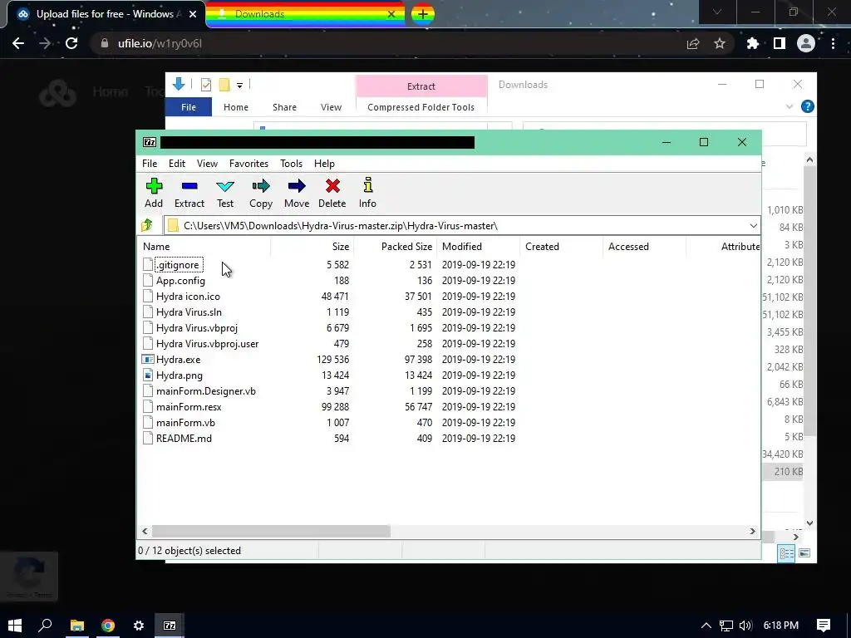Viewport: 851px width, 638px height.
Task: Click the browser address bar URL
Action: (160, 43)
